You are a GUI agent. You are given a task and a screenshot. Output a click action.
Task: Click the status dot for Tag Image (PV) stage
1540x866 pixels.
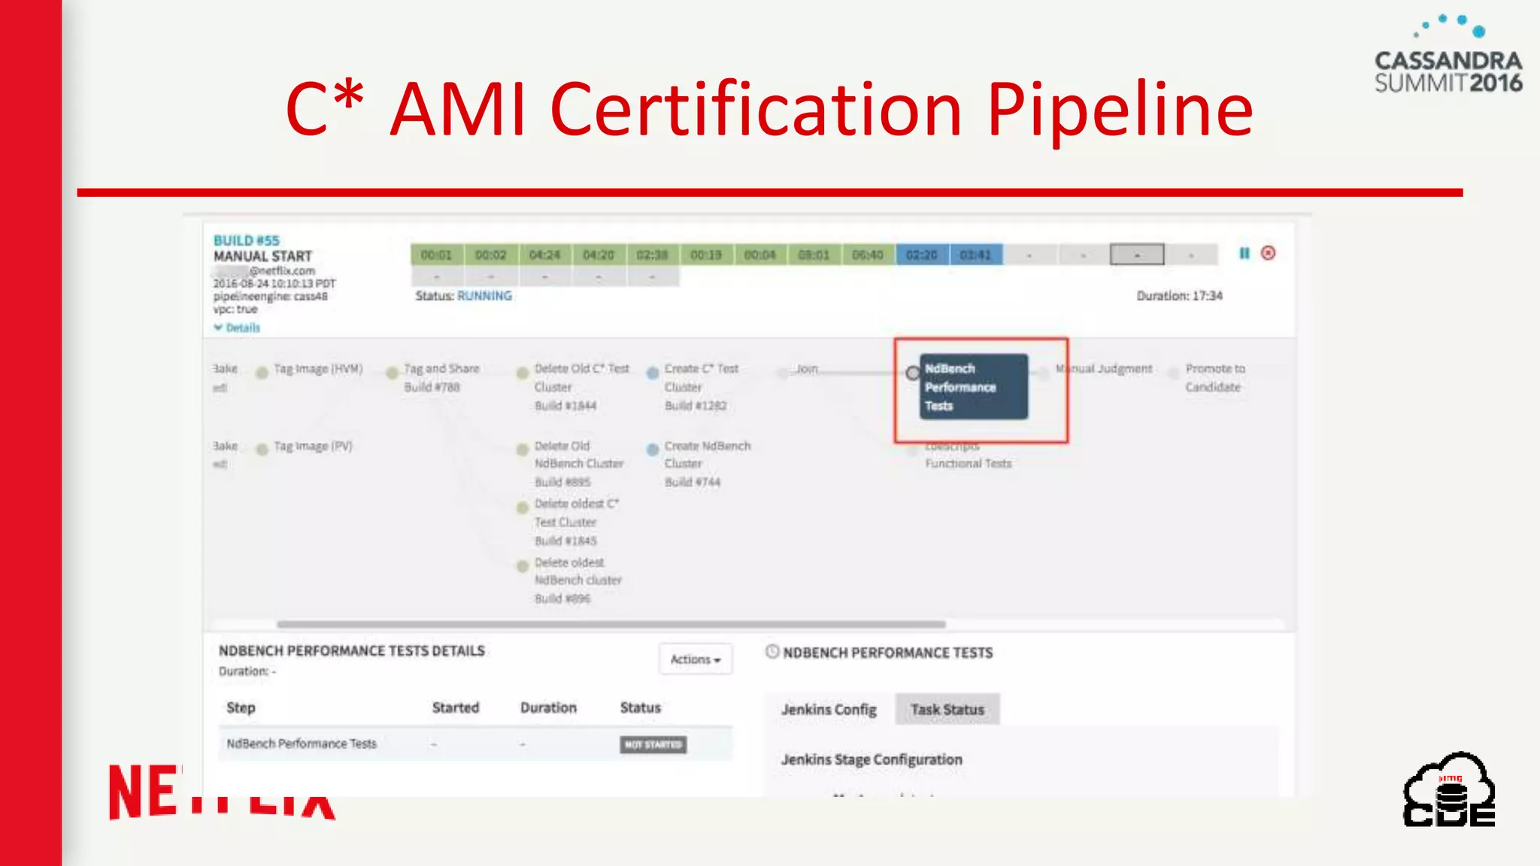point(262,450)
